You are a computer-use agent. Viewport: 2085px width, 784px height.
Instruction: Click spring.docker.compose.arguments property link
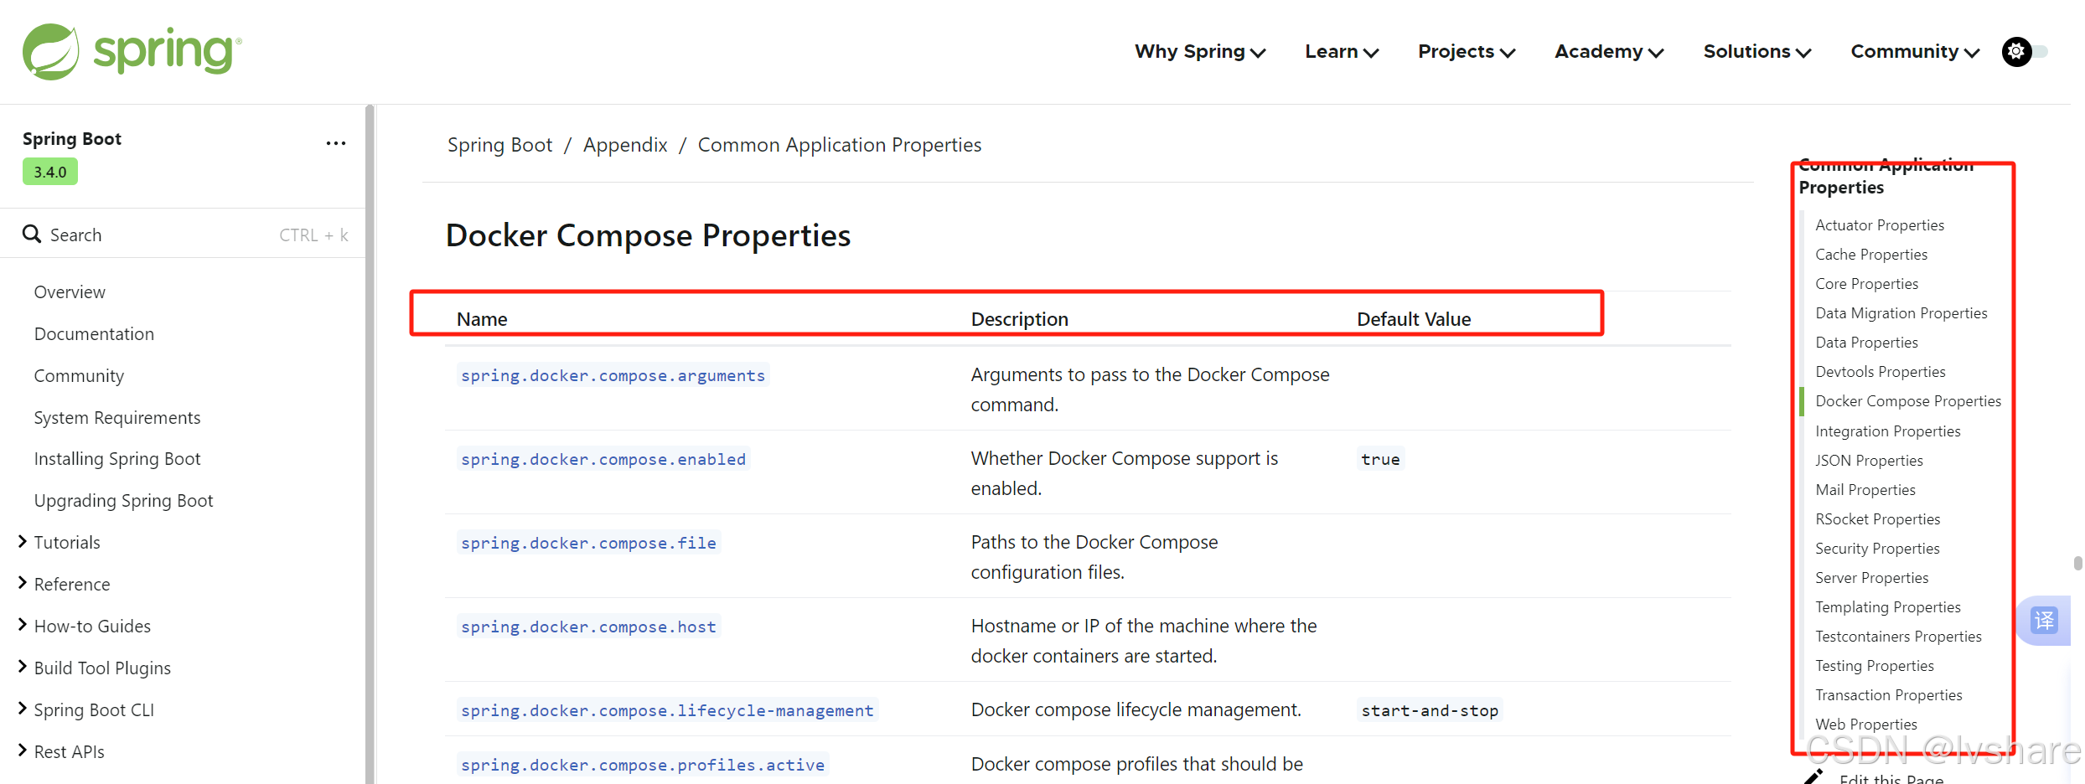click(x=613, y=375)
